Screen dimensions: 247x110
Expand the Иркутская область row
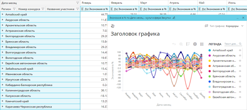pyautogui.click(x=2, y=79)
